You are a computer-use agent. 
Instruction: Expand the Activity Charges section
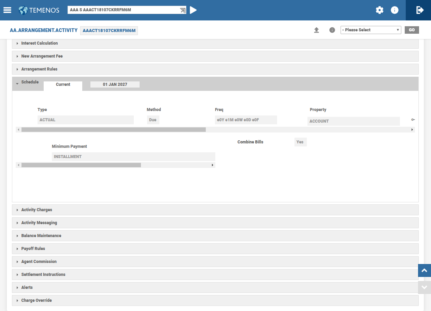pos(37,210)
